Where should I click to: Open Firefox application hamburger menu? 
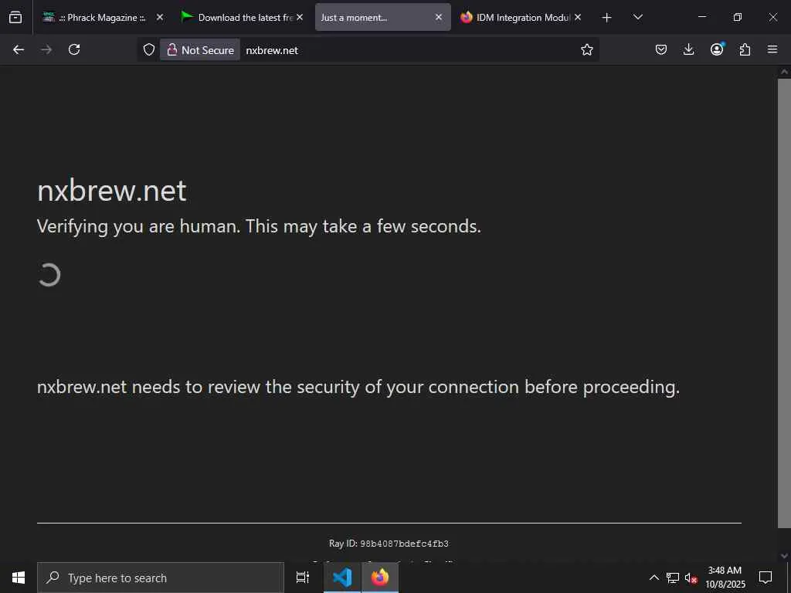[772, 49]
